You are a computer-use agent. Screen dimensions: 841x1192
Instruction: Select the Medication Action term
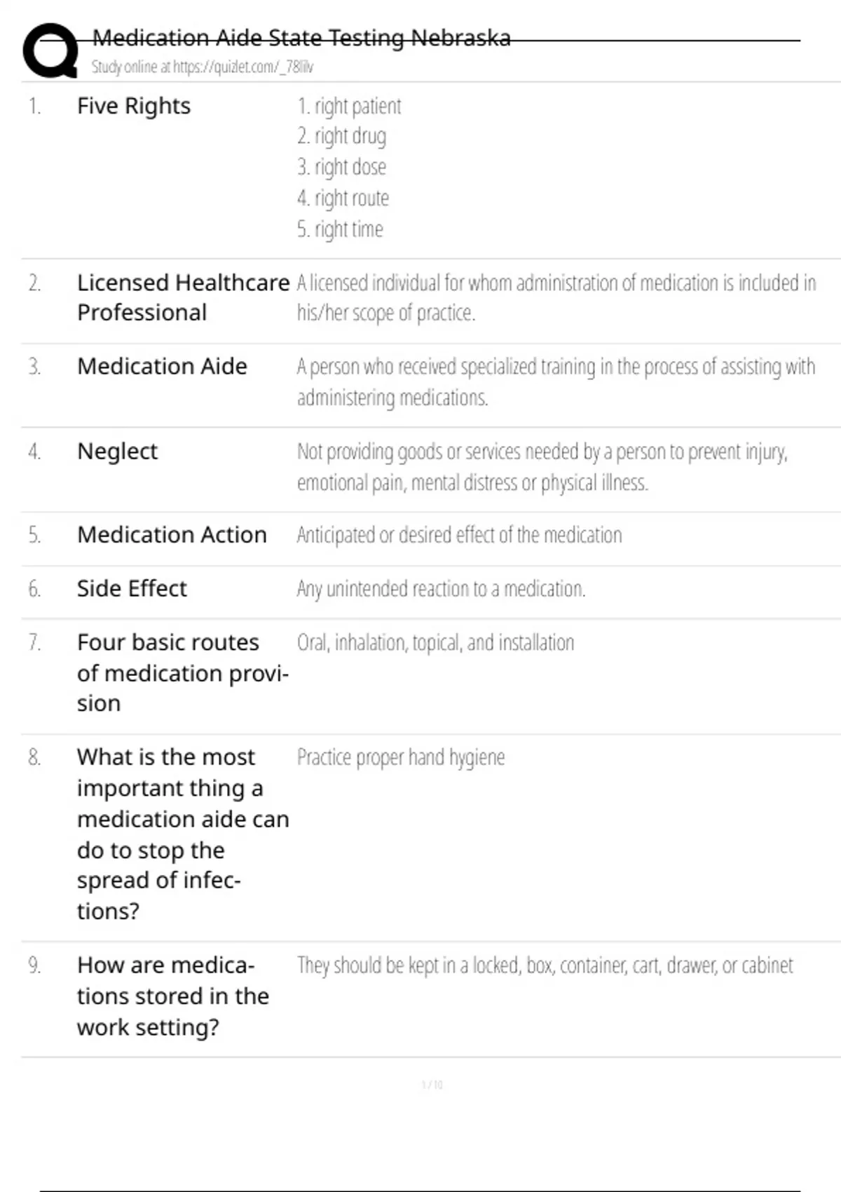172,535
